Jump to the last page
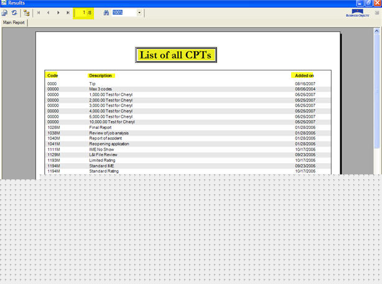382x284 pixels. click(68, 12)
